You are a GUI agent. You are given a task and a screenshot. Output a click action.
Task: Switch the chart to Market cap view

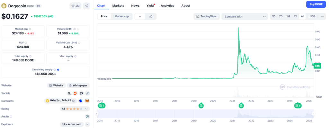click(121, 16)
